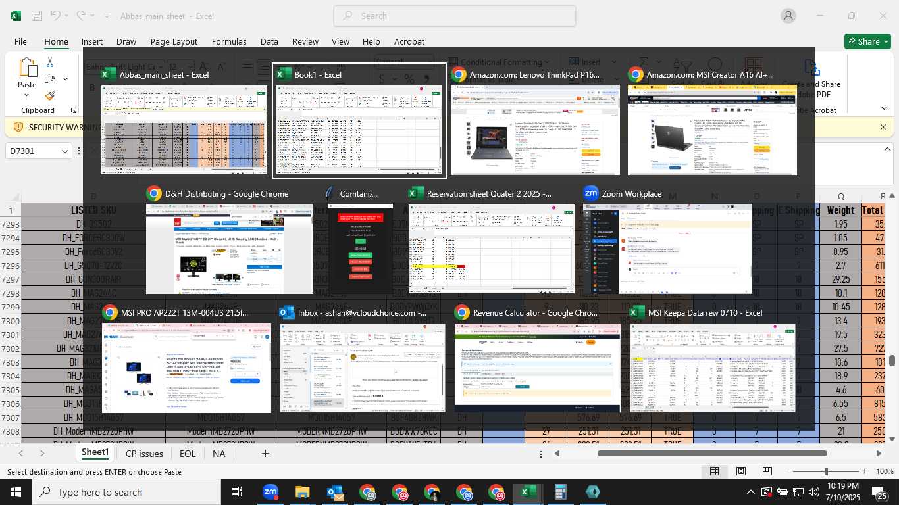Switch to Amazon Lenovo ThinkPad Chrome thumbnail
Screen dimensions: 899x505
(x=535, y=121)
